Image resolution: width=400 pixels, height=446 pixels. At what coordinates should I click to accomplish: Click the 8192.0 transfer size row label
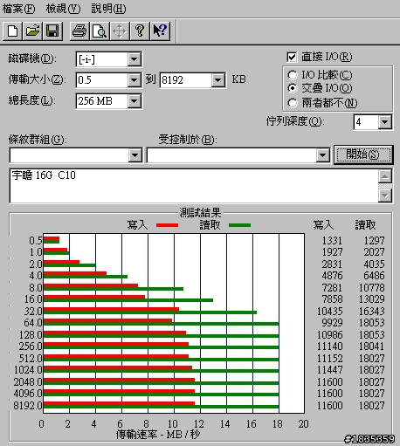28,405
